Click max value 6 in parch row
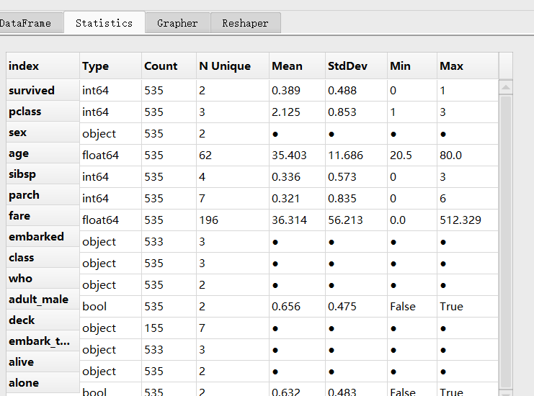The width and height of the screenshot is (534, 396). coord(468,198)
